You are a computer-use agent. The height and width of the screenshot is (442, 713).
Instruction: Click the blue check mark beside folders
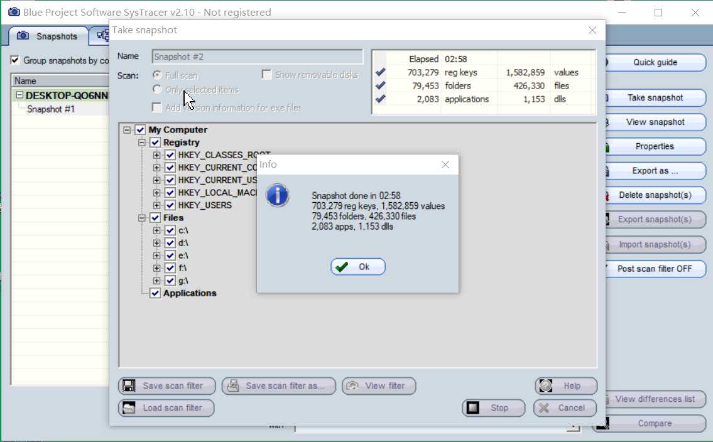[381, 85]
